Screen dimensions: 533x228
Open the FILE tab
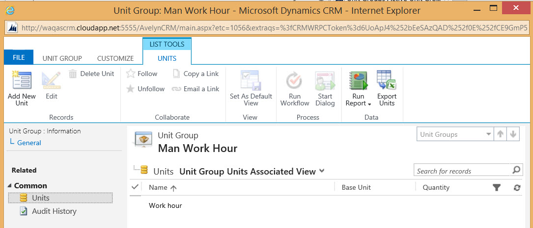click(19, 57)
